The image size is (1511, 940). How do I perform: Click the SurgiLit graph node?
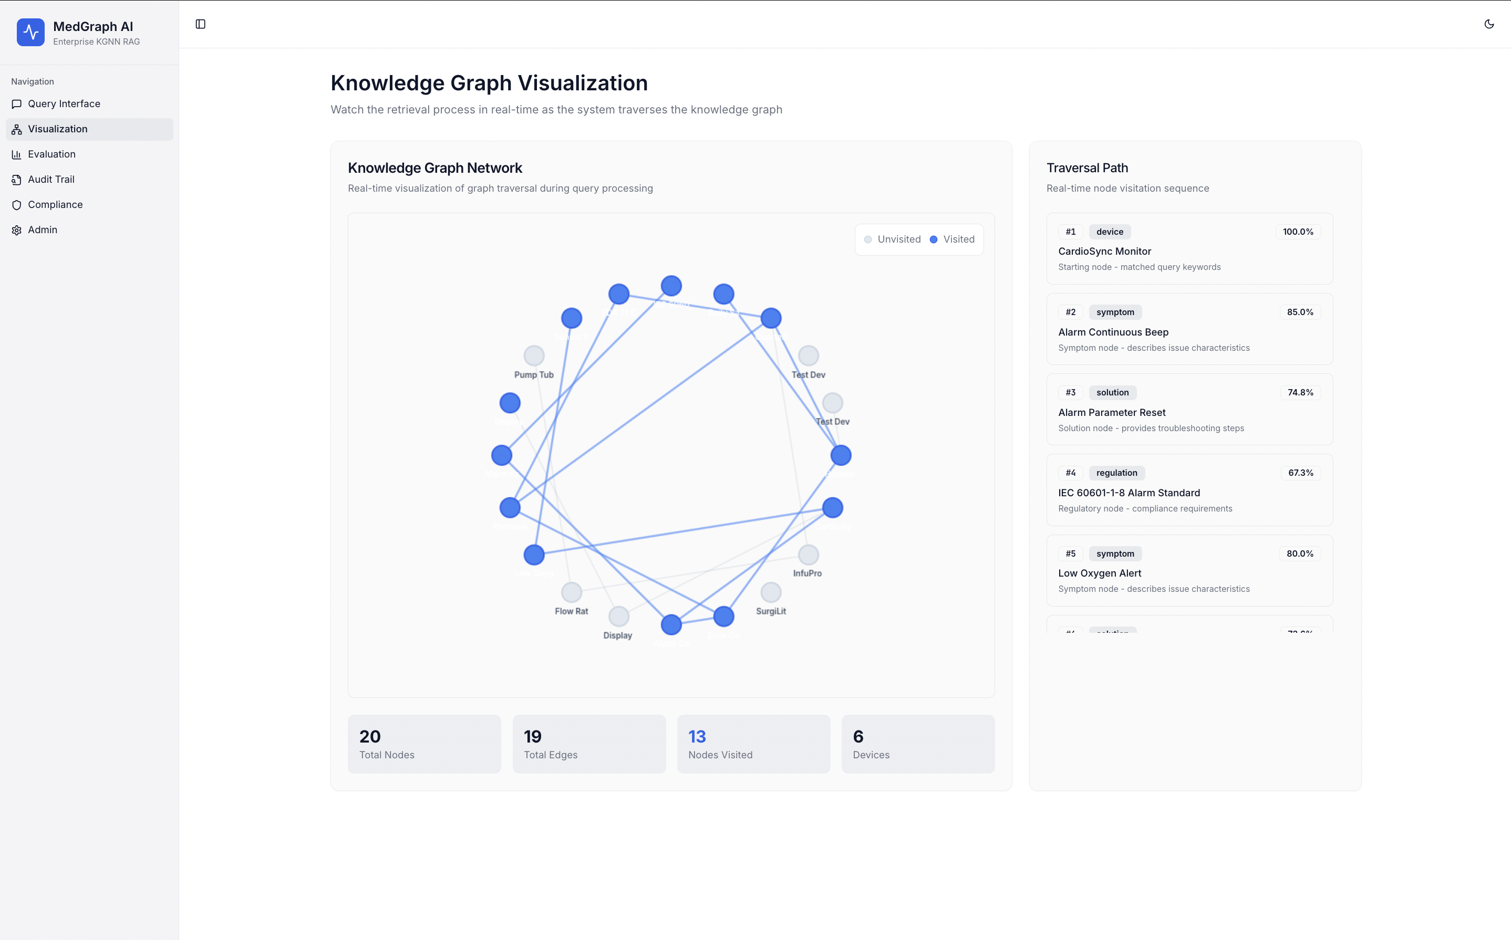(x=770, y=592)
